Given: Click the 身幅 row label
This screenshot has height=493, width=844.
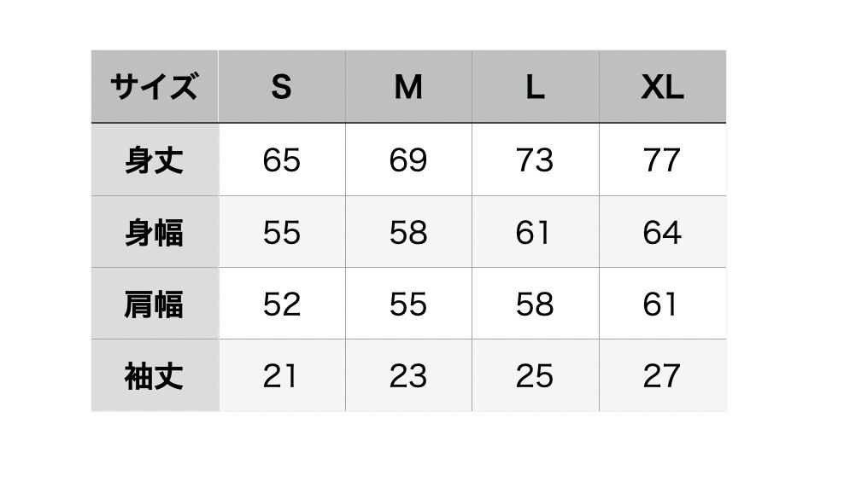Looking at the screenshot, I should tap(154, 233).
